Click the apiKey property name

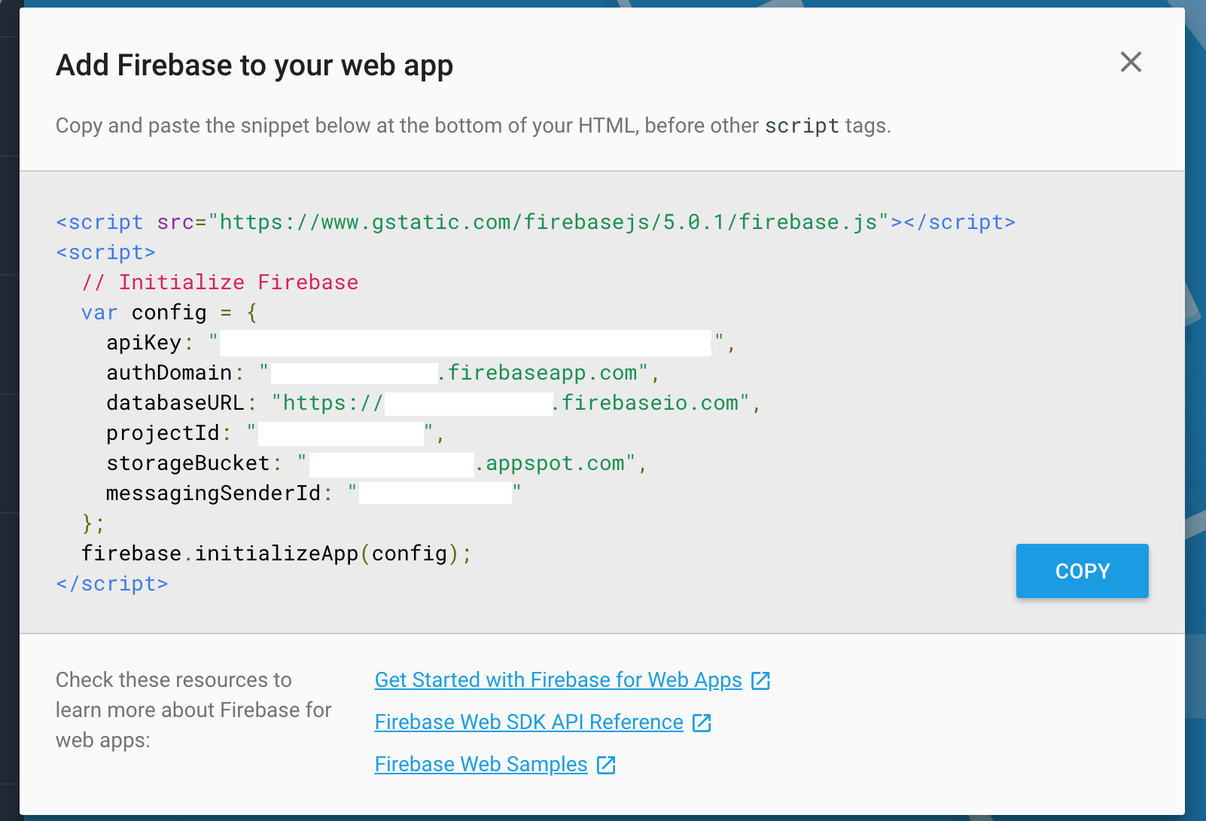(x=144, y=343)
